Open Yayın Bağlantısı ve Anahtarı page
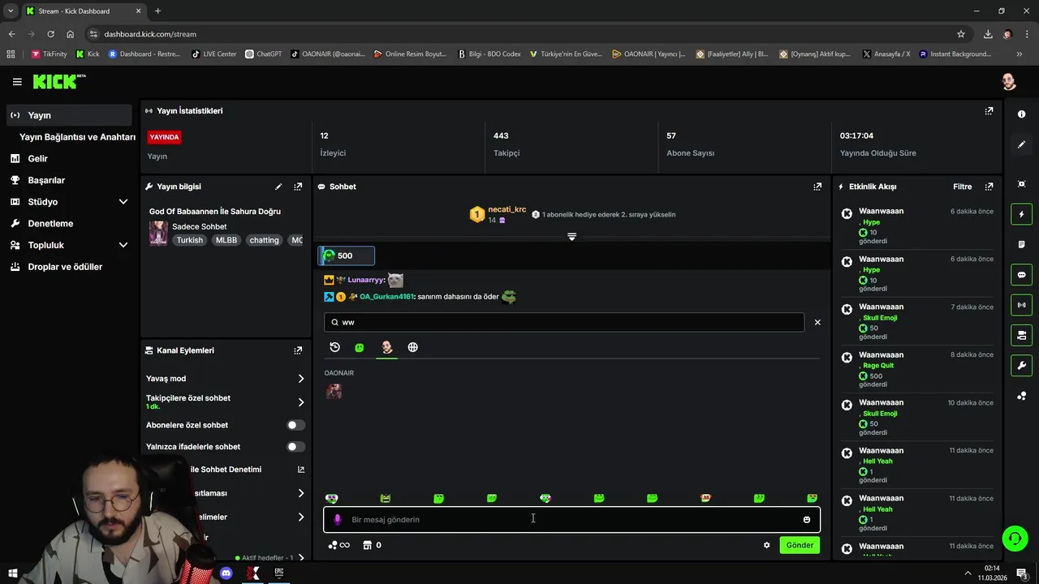This screenshot has height=584, width=1039. [77, 137]
